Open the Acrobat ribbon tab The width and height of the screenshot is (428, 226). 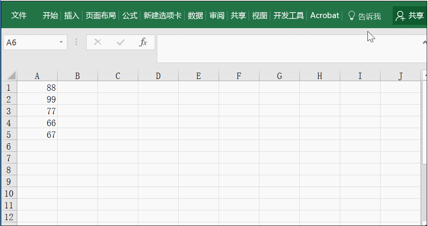325,16
